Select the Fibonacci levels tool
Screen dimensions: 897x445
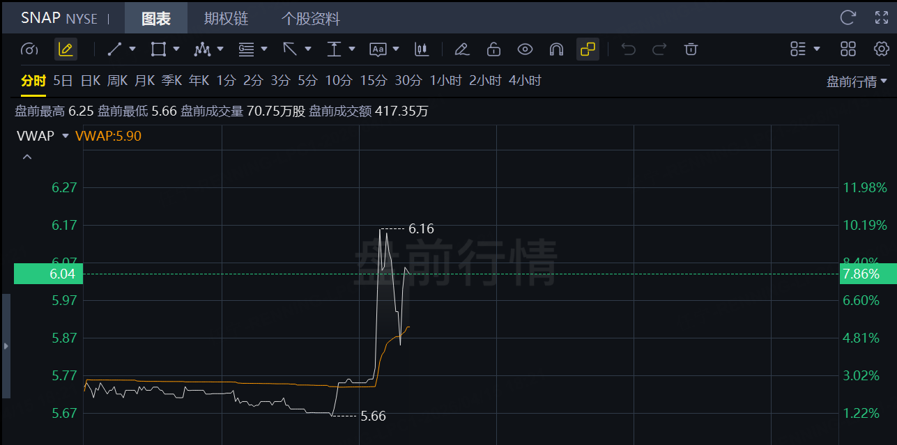tap(246, 49)
